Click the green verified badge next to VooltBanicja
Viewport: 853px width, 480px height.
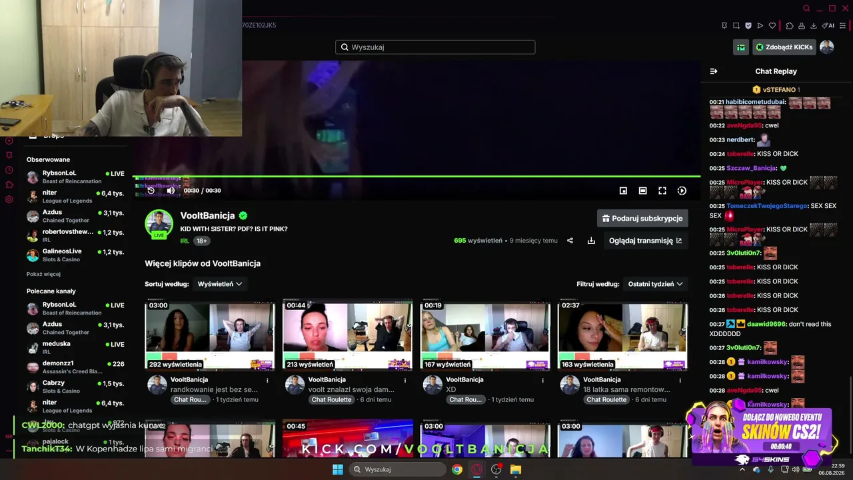coord(243,215)
